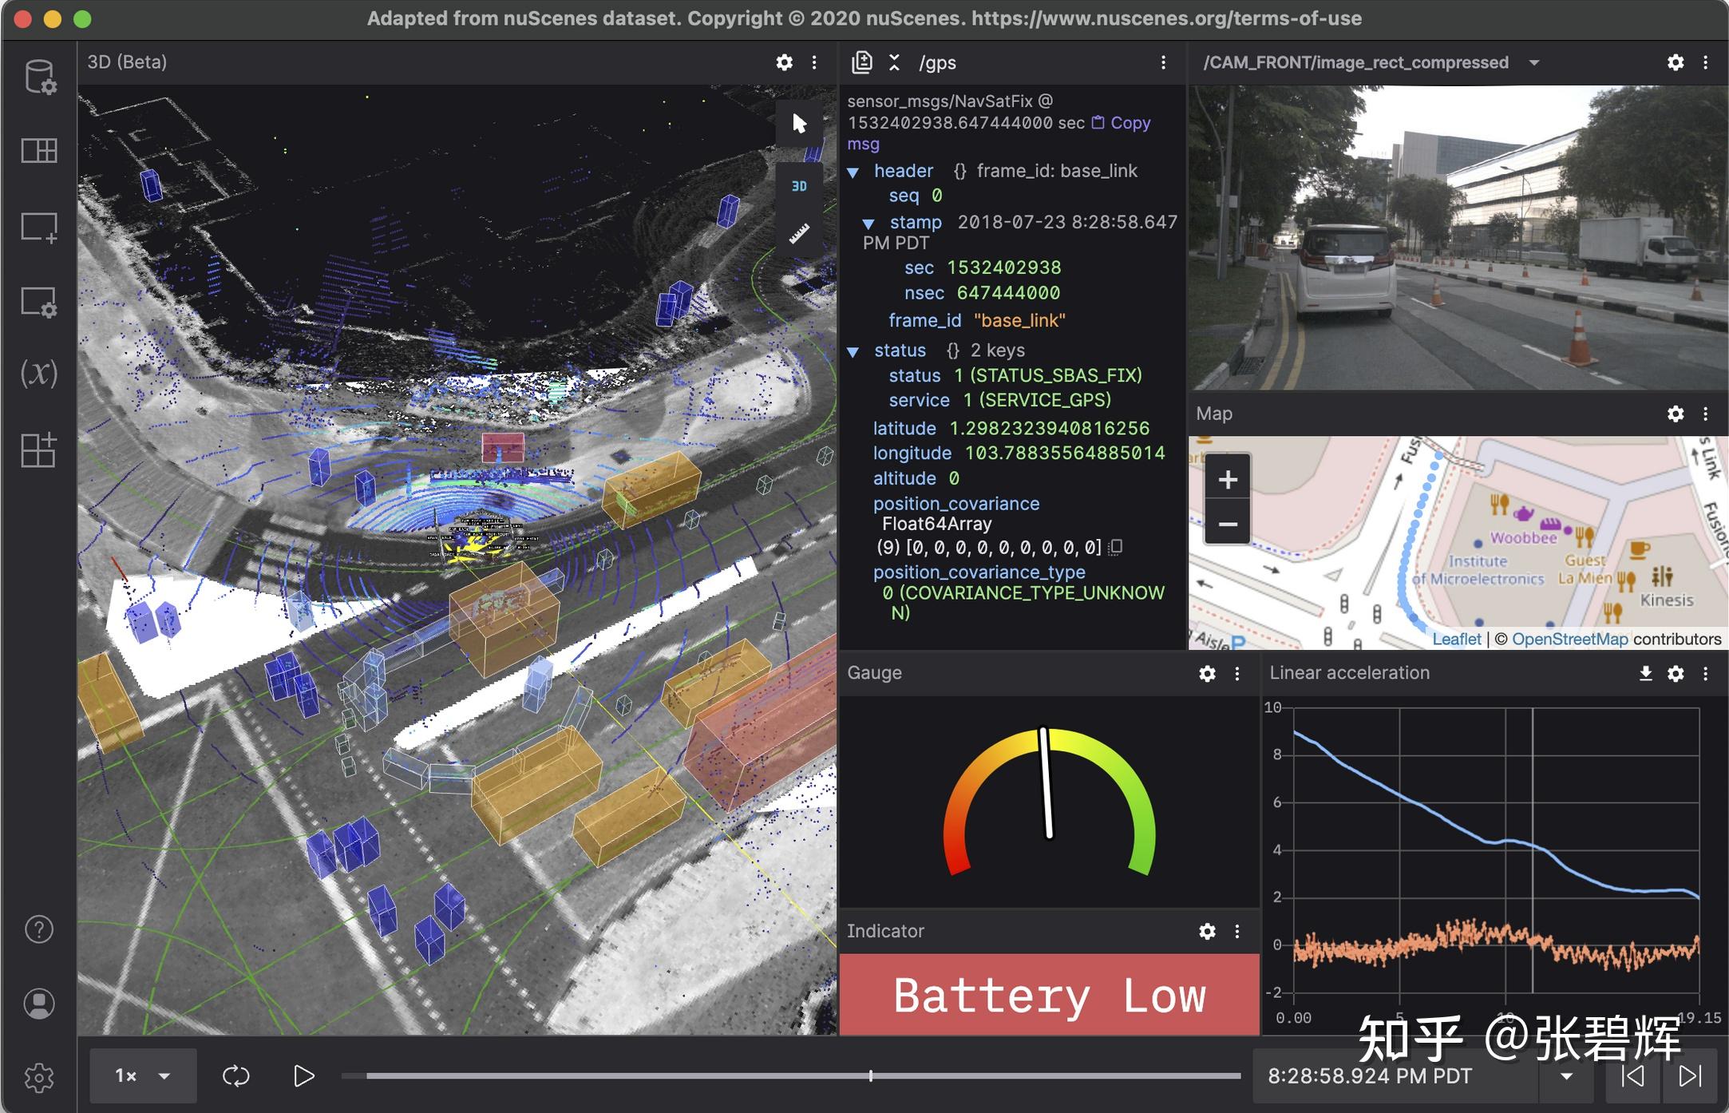Open the extensions icon in sidebar
This screenshot has width=1729, height=1113.
(x=39, y=450)
